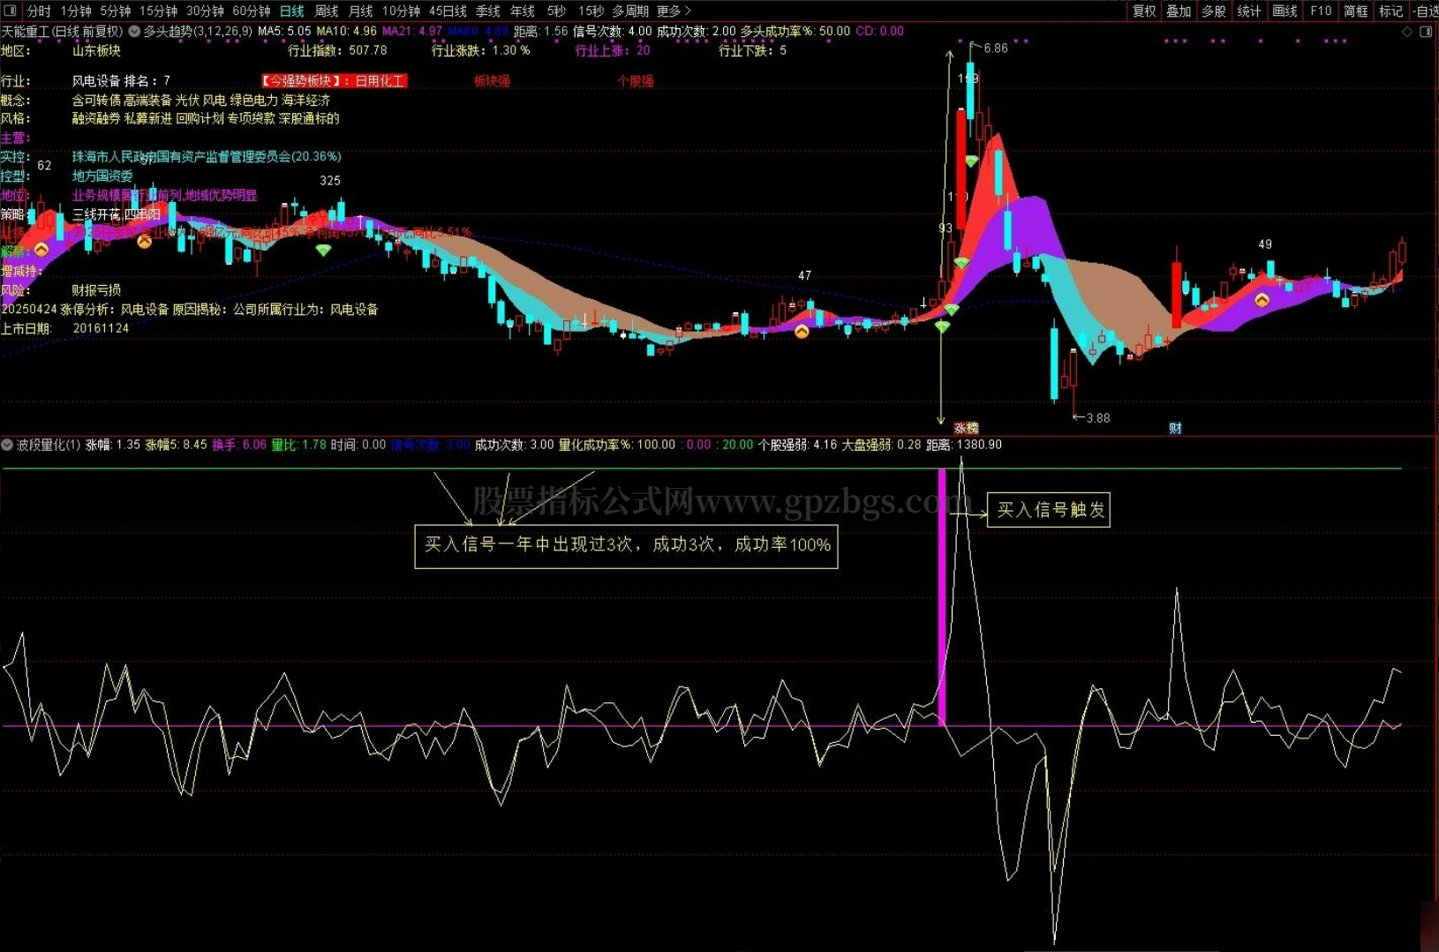The width and height of the screenshot is (1439, 952).
Task: Open the dropdown arrow beside 多头趋势 indicator
Action: (x=134, y=31)
